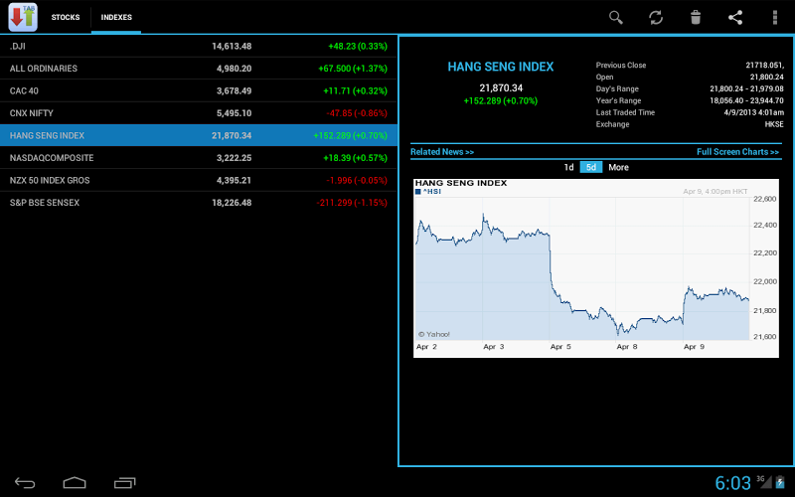Viewport: 795px width, 497px height.
Task: Tap Last Traded Time 4/9/2013 4:01am
Action: pos(754,112)
